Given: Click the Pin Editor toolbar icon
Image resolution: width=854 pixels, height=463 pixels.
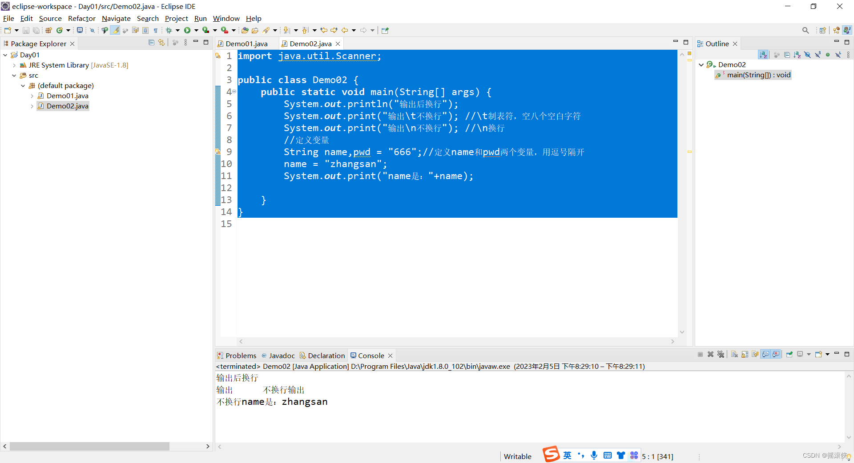Looking at the screenshot, I should (385, 30).
